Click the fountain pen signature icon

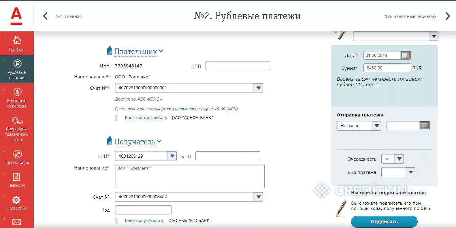[341, 208]
